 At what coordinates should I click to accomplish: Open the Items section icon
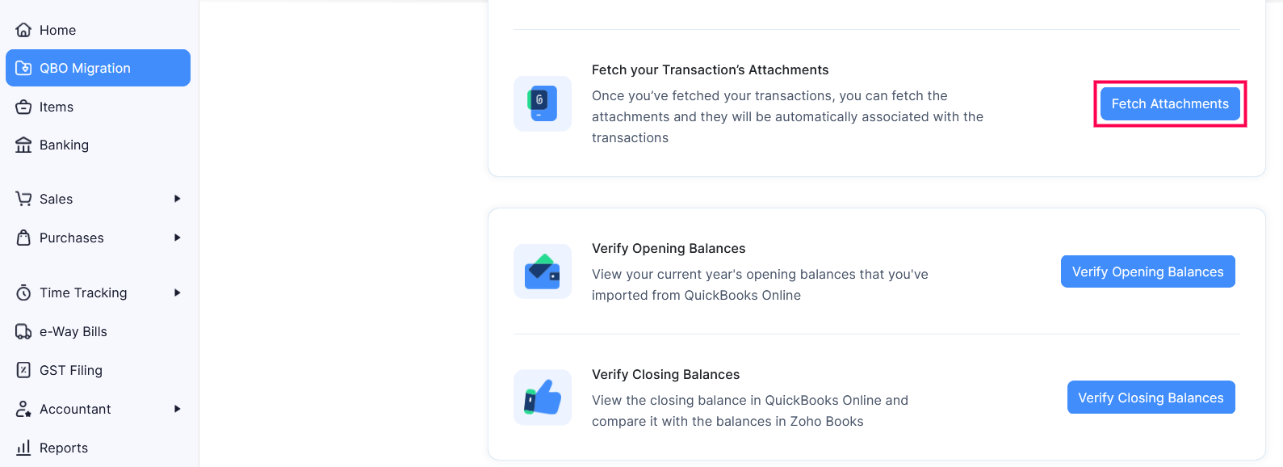24,107
